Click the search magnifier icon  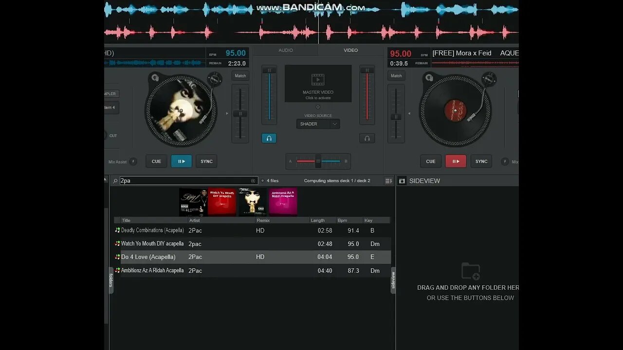click(115, 181)
